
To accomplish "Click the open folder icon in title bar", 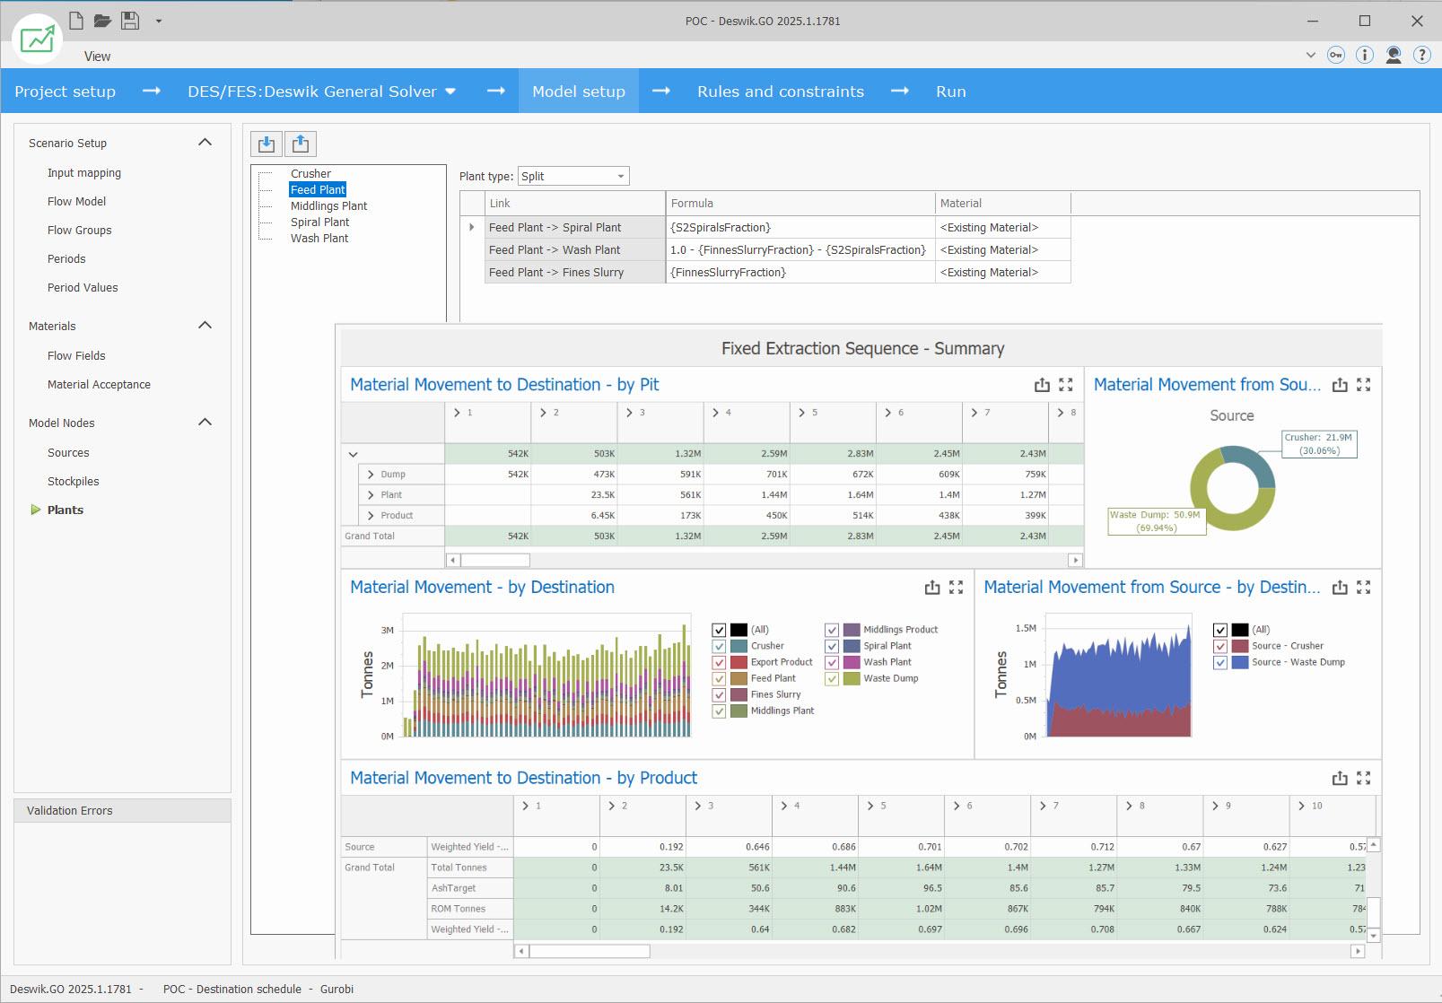I will (102, 21).
